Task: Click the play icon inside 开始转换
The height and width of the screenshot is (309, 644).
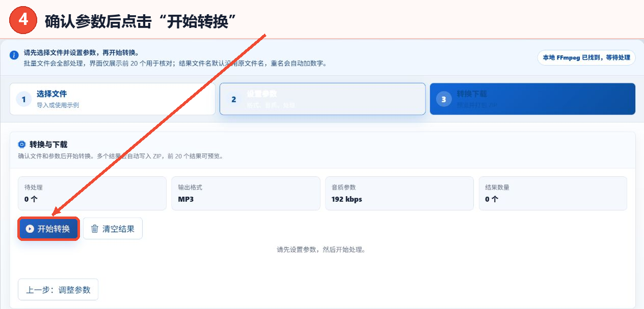Action: point(30,229)
